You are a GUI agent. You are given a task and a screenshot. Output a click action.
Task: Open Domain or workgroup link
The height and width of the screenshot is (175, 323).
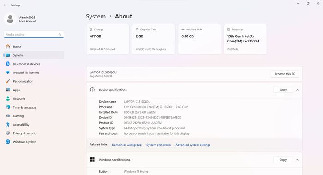(127, 145)
